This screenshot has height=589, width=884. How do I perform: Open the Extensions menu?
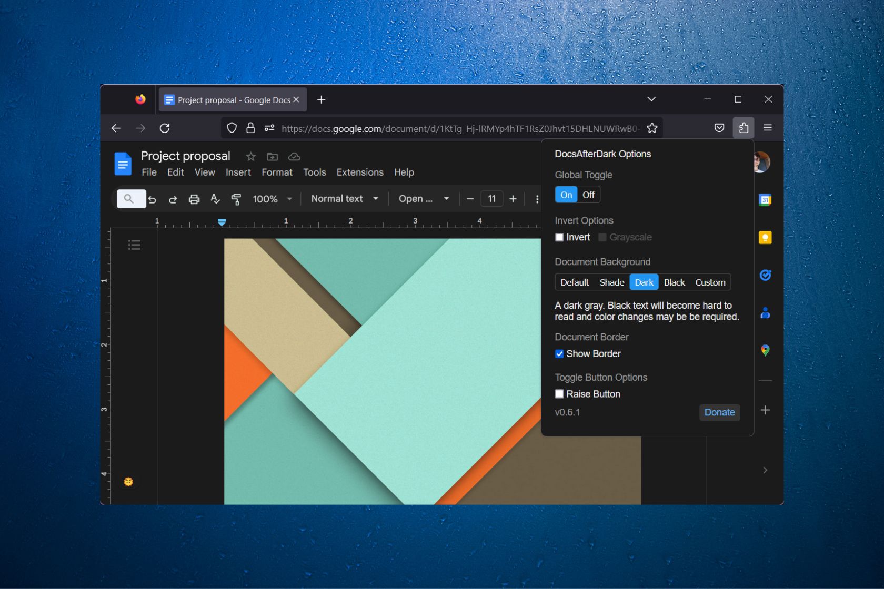pyautogui.click(x=359, y=172)
